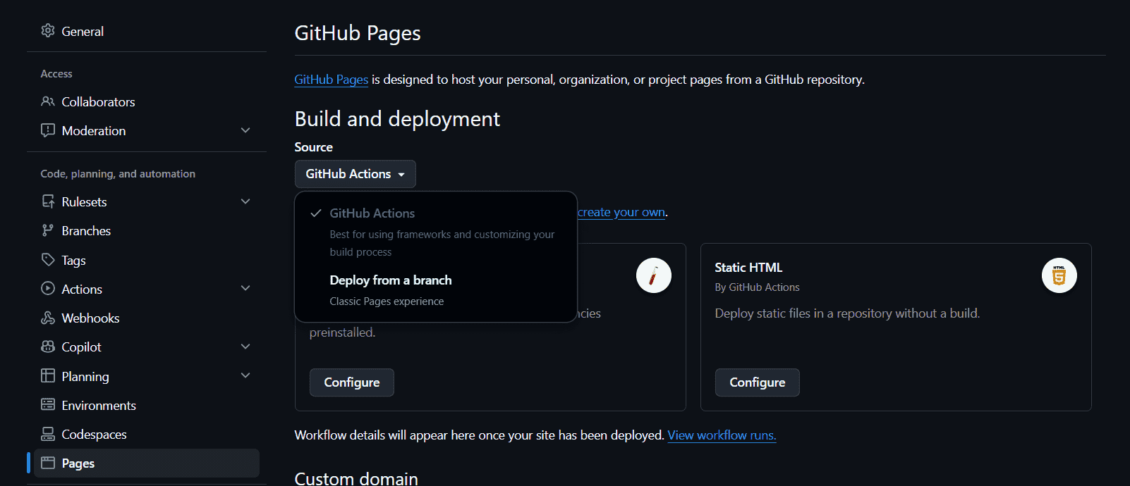Click the Rulesets icon in sidebar

48,201
